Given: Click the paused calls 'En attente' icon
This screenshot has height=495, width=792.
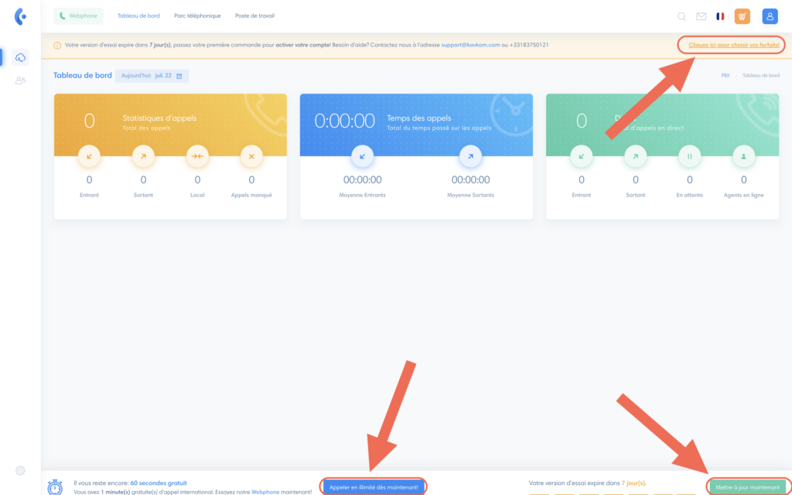Looking at the screenshot, I should [690, 156].
